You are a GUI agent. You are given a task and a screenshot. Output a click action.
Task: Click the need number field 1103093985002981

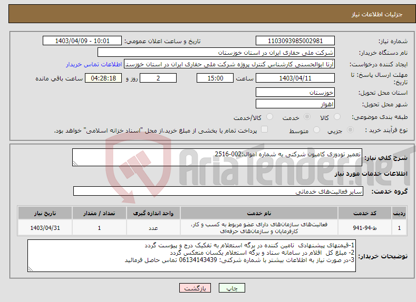pos(295,41)
